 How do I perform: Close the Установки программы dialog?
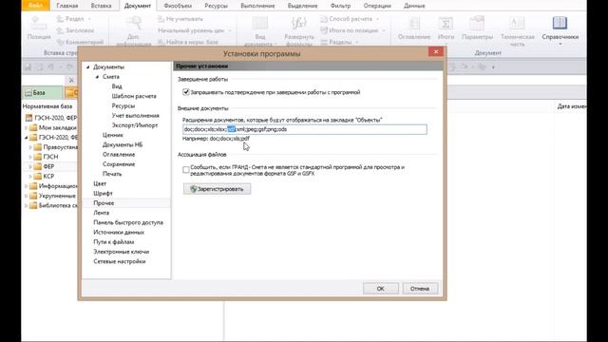[436, 51]
